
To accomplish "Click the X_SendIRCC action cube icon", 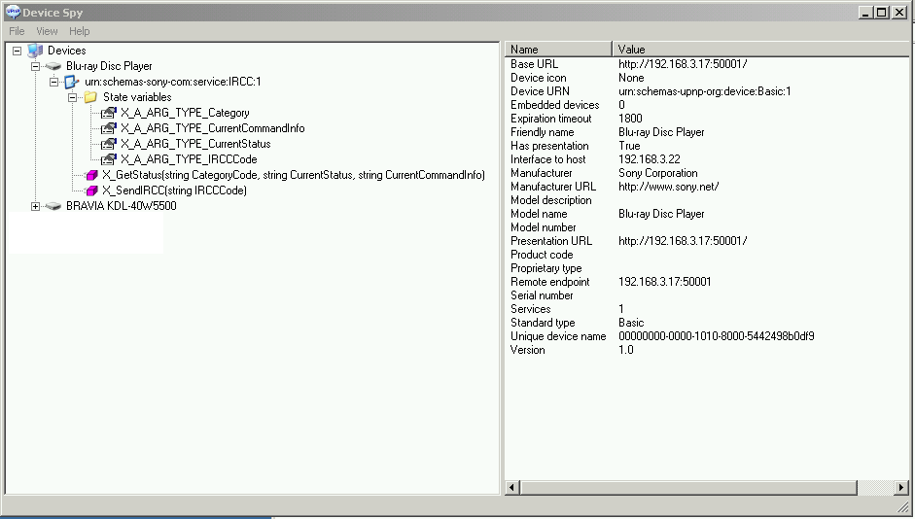I will [x=91, y=190].
